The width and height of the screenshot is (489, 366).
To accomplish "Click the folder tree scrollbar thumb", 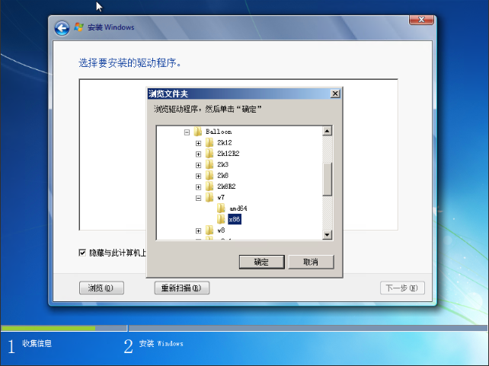I will point(327,179).
